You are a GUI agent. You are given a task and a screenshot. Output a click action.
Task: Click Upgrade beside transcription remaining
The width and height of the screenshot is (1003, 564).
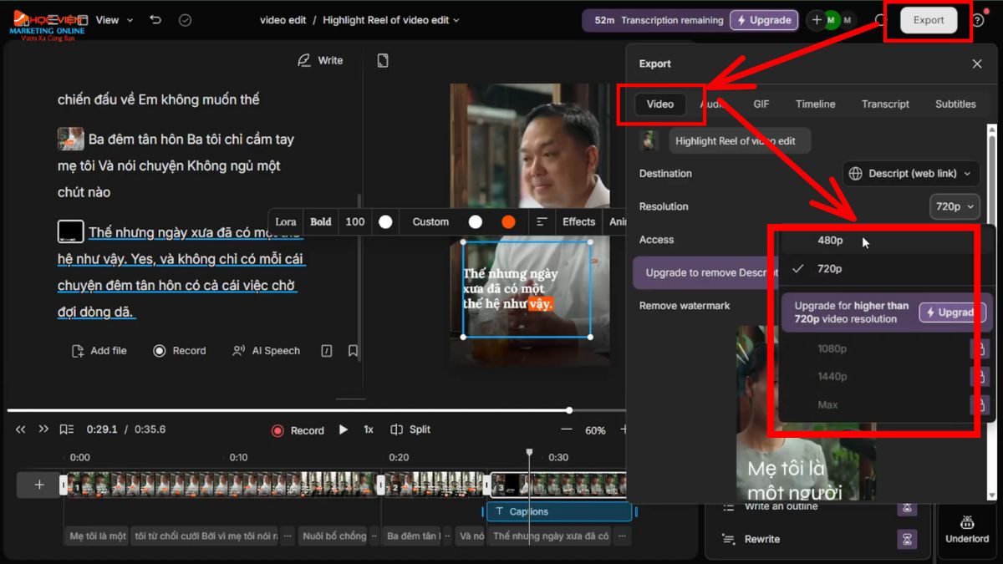764,20
